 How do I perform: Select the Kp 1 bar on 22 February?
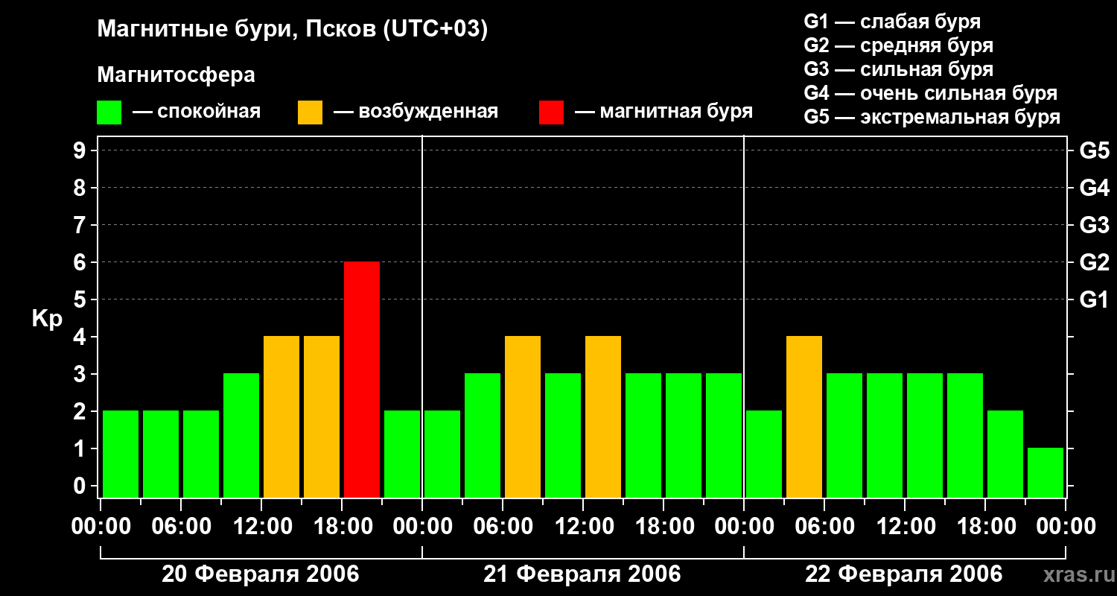click(1046, 472)
